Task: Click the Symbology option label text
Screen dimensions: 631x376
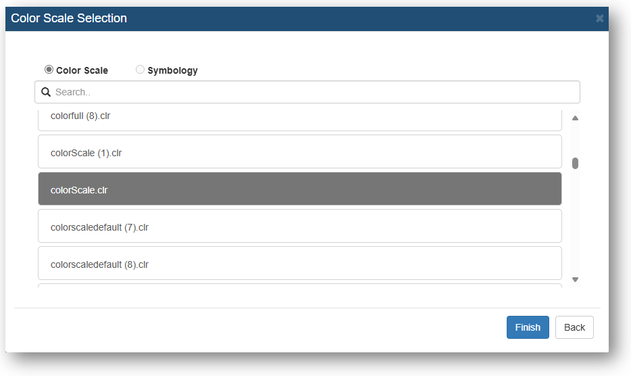Action: 173,70
